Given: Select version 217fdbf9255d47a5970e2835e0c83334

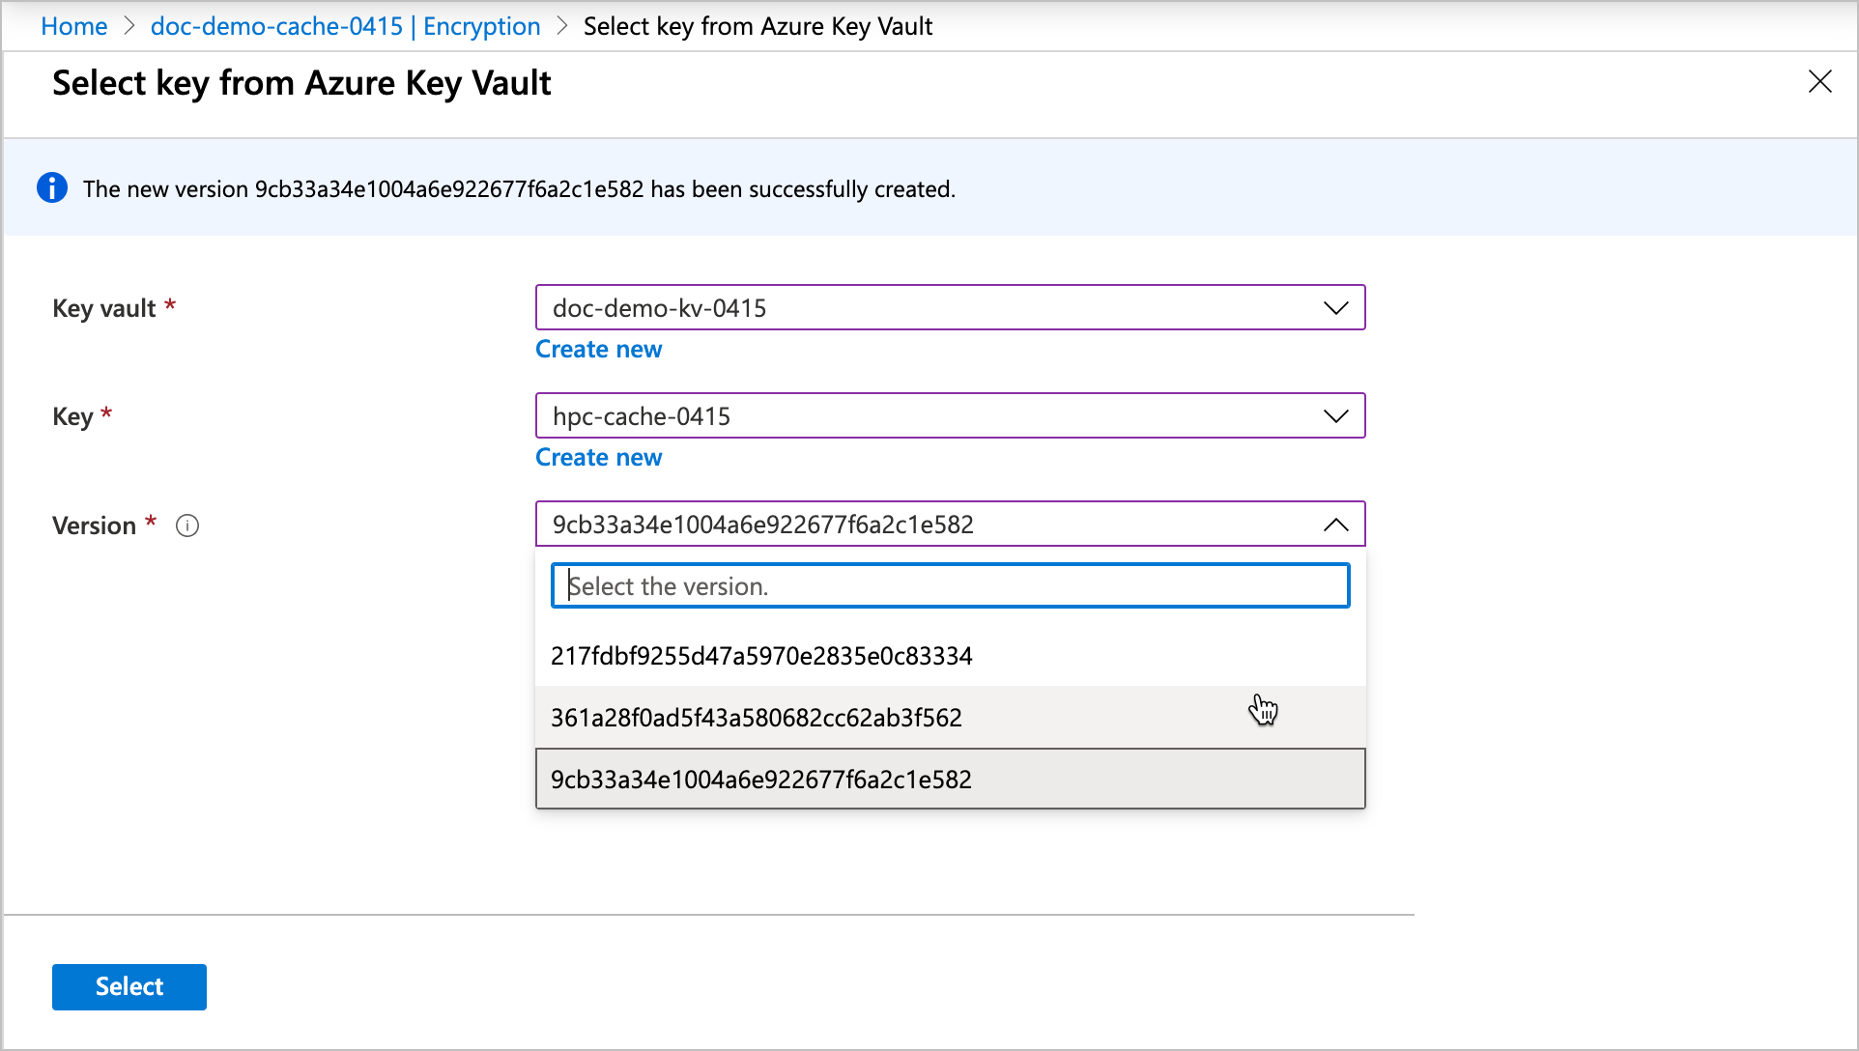Looking at the screenshot, I should 950,655.
